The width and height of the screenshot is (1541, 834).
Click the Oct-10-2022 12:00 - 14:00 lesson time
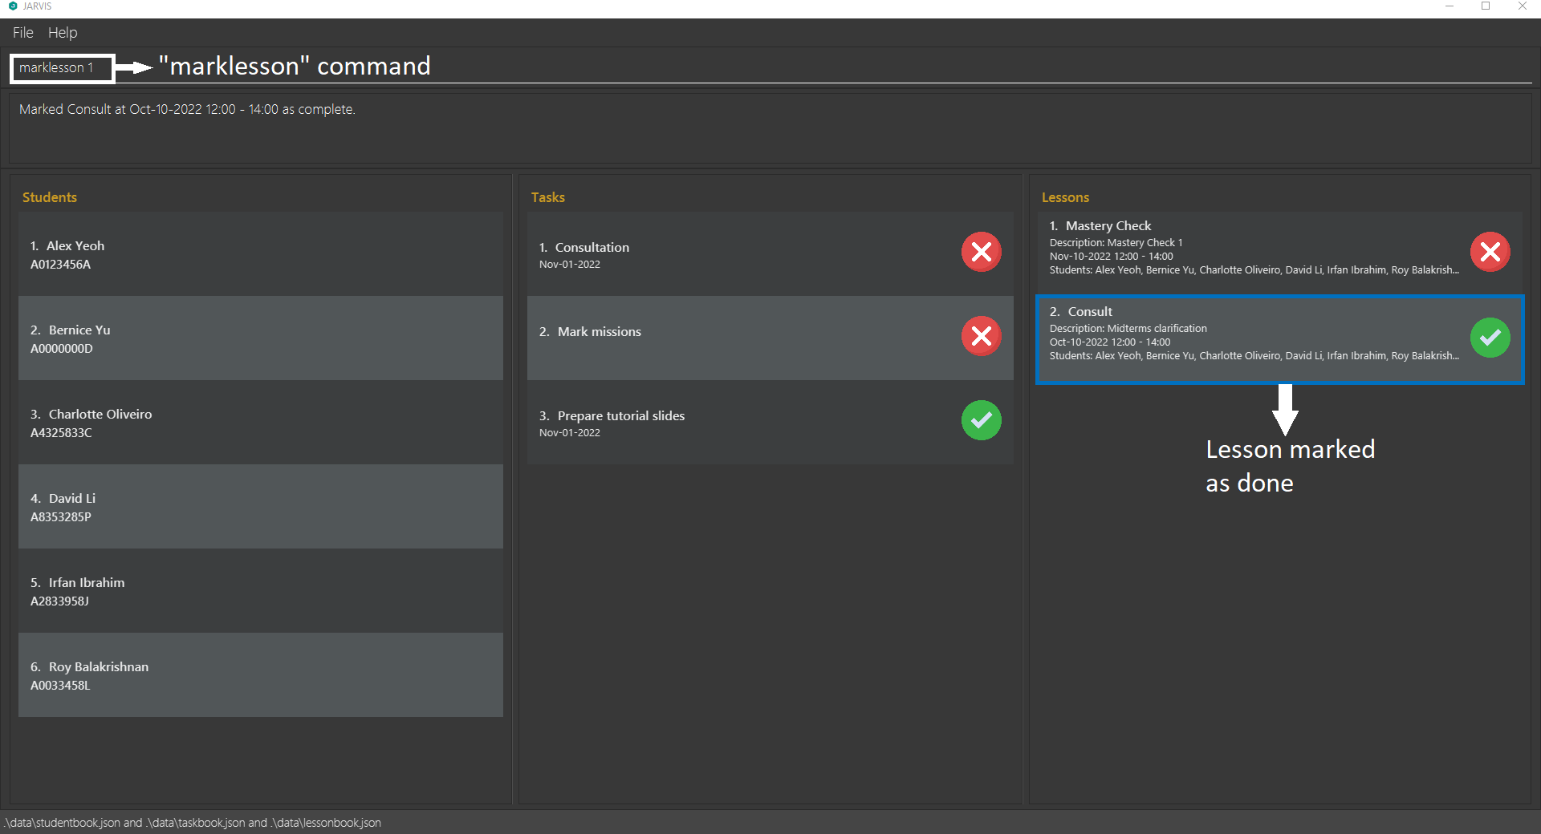(1110, 342)
